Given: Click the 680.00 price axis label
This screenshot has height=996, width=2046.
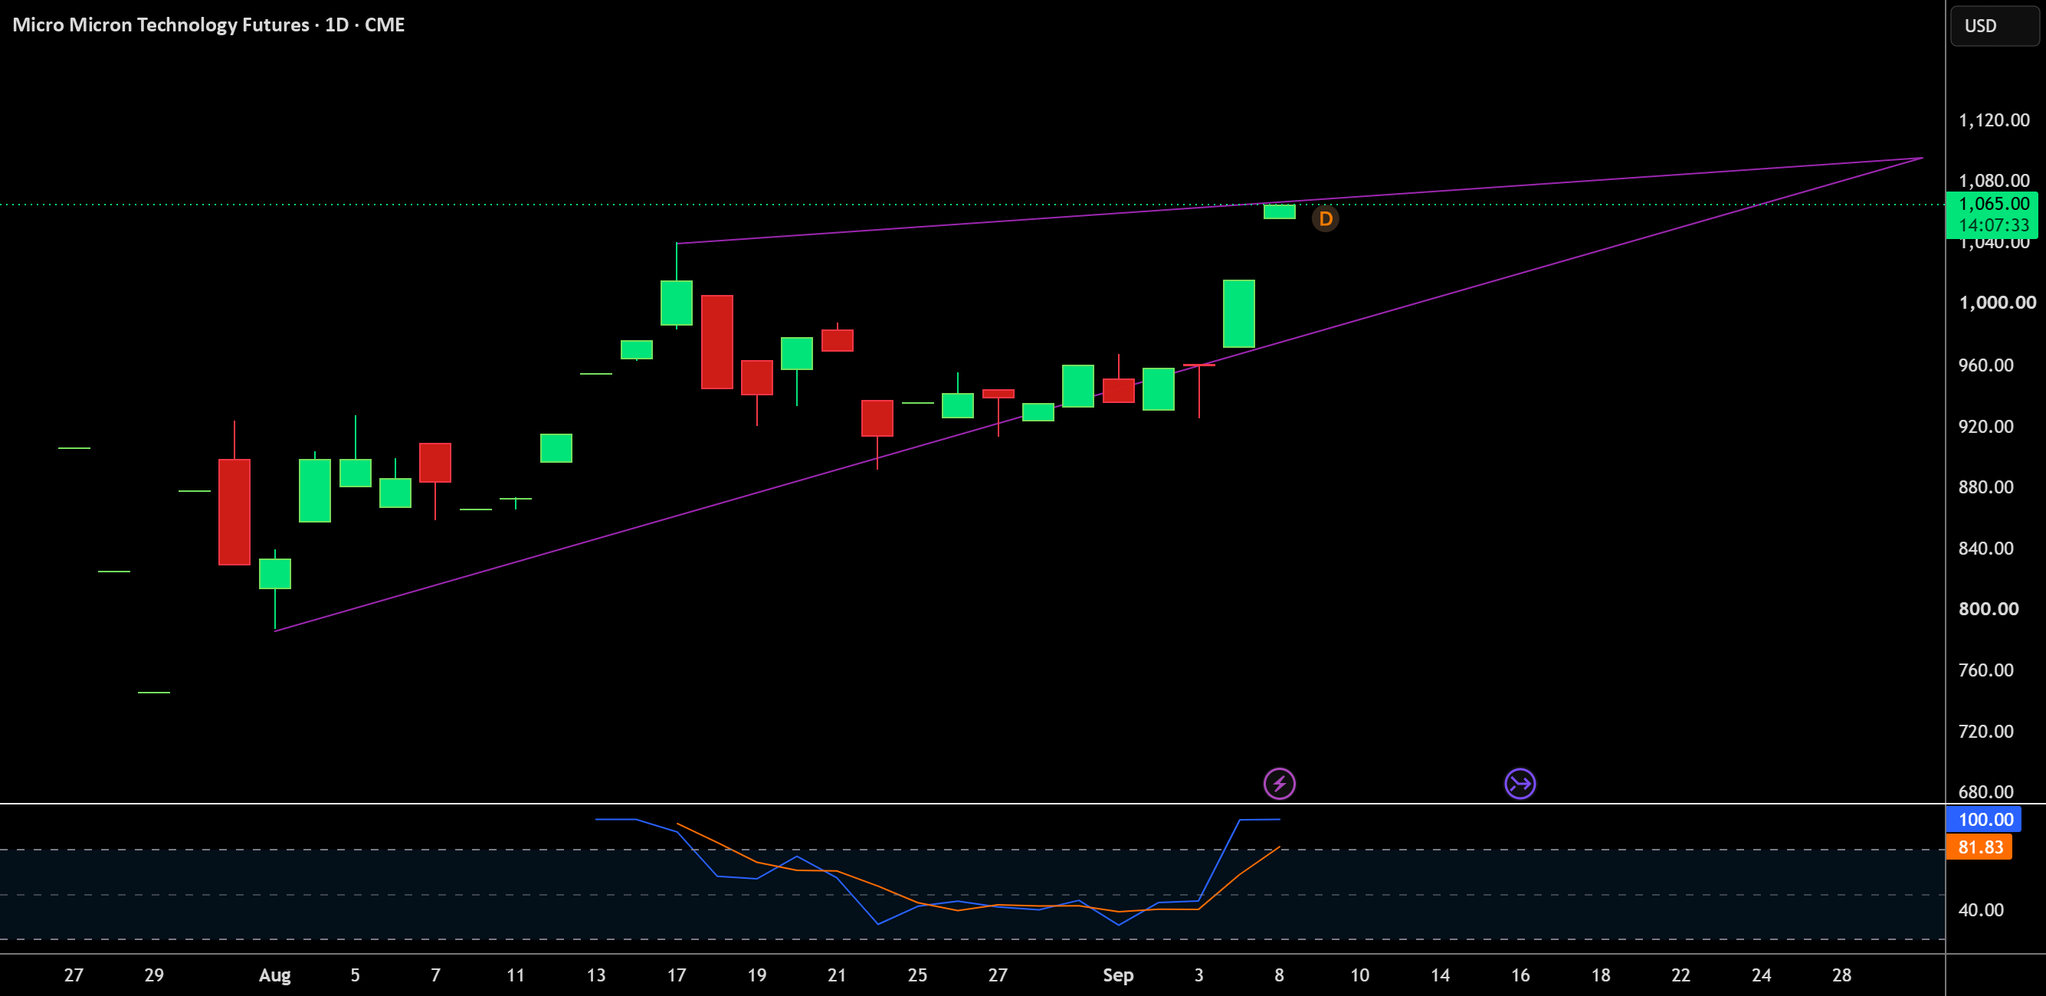Looking at the screenshot, I should click(1985, 792).
